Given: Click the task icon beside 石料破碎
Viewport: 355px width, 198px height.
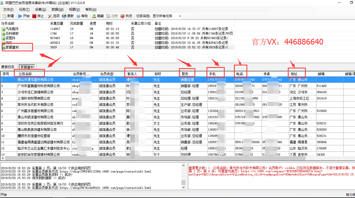Looking at the screenshot, I should tap(4, 33).
